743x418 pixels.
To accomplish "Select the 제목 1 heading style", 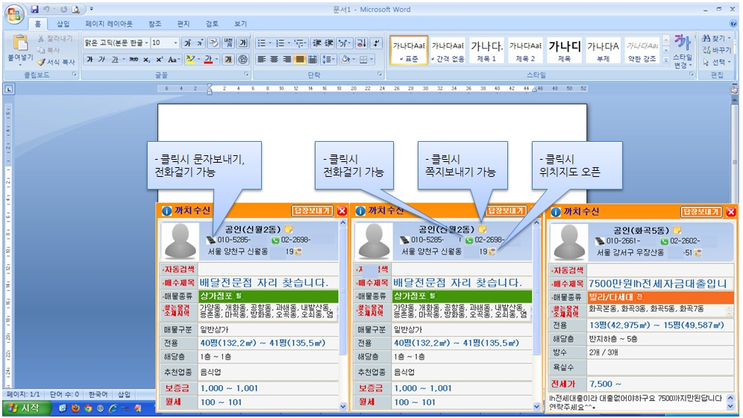I will [x=487, y=50].
